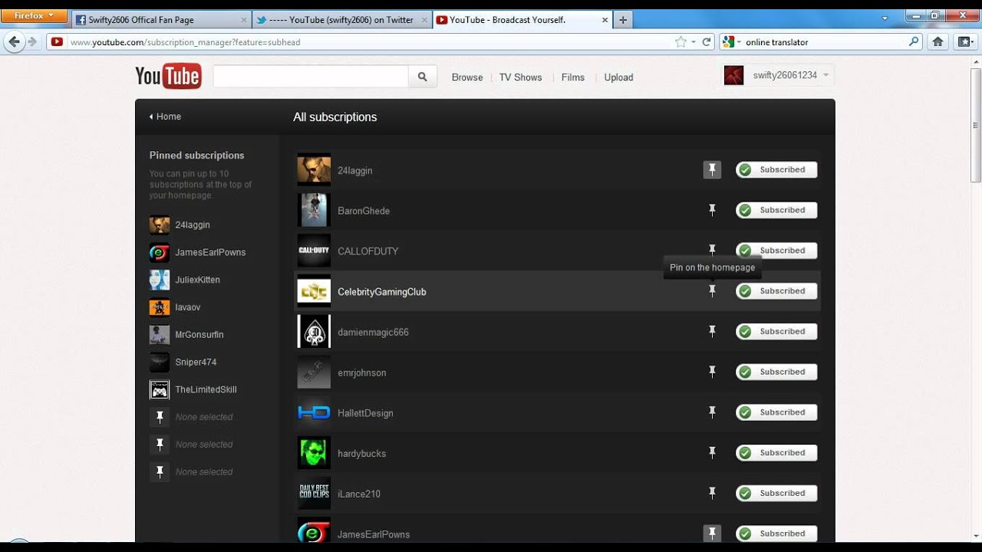
Task: Open BaronGhede channel thumbnail
Action: click(x=314, y=211)
